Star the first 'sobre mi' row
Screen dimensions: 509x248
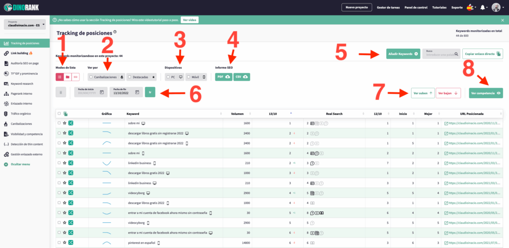pos(65,124)
